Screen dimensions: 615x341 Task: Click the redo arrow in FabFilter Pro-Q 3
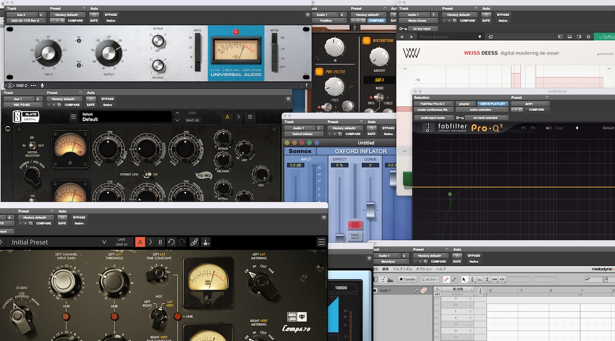(533, 128)
